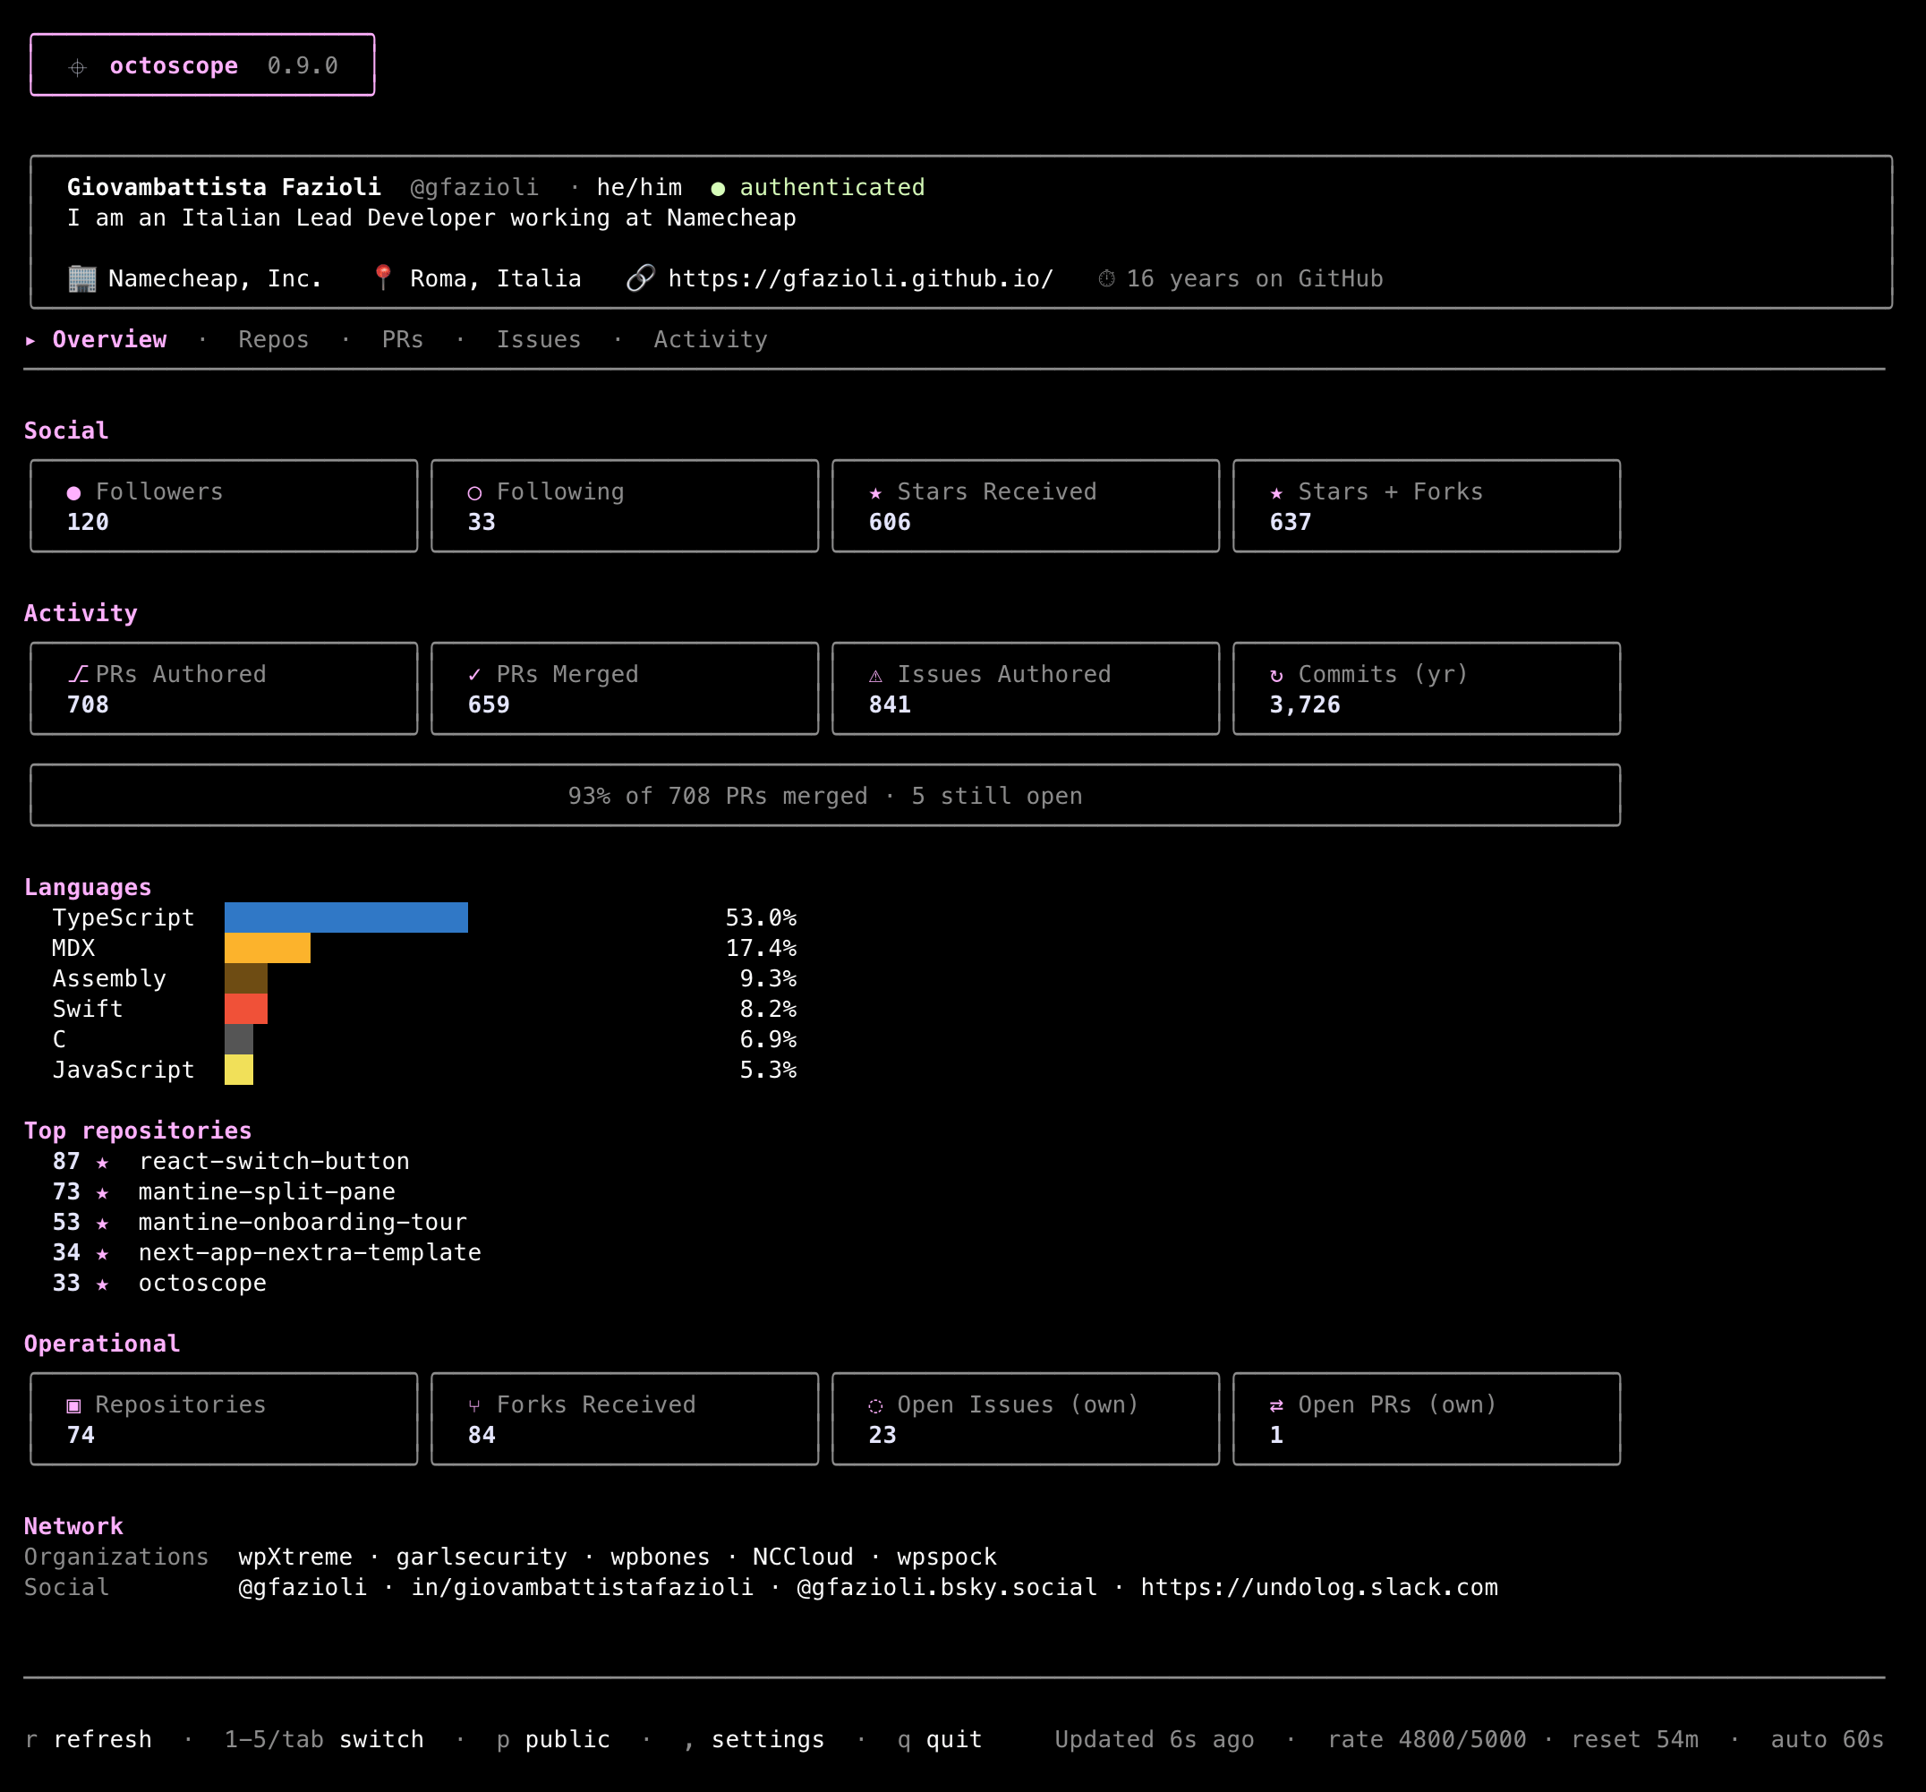Click the Followers filled dot icon
Screen dimensions: 1926x1792
click(x=73, y=492)
